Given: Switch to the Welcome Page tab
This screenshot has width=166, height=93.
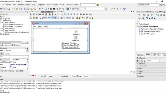Looking at the screenshot, I should tap(35, 12).
